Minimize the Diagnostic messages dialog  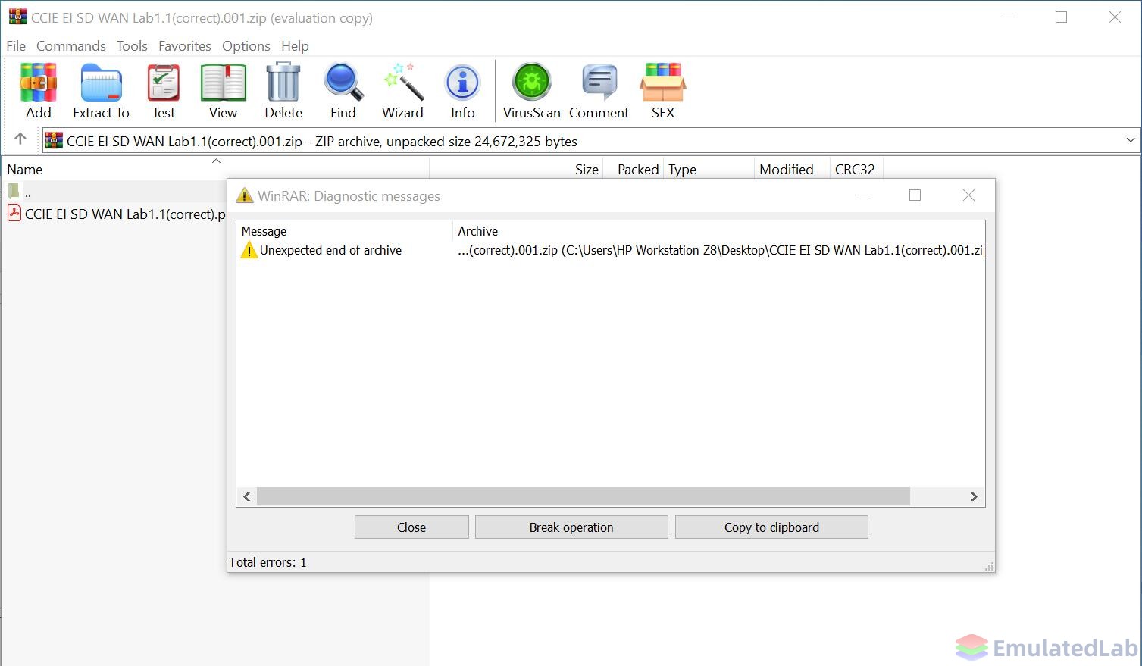[x=862, y=195]
